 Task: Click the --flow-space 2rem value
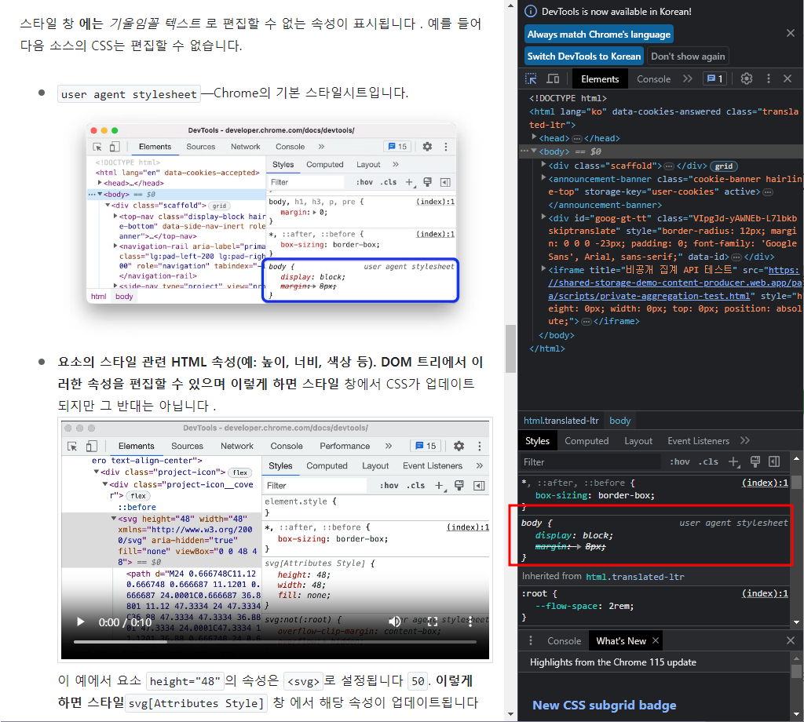[618, 606]
